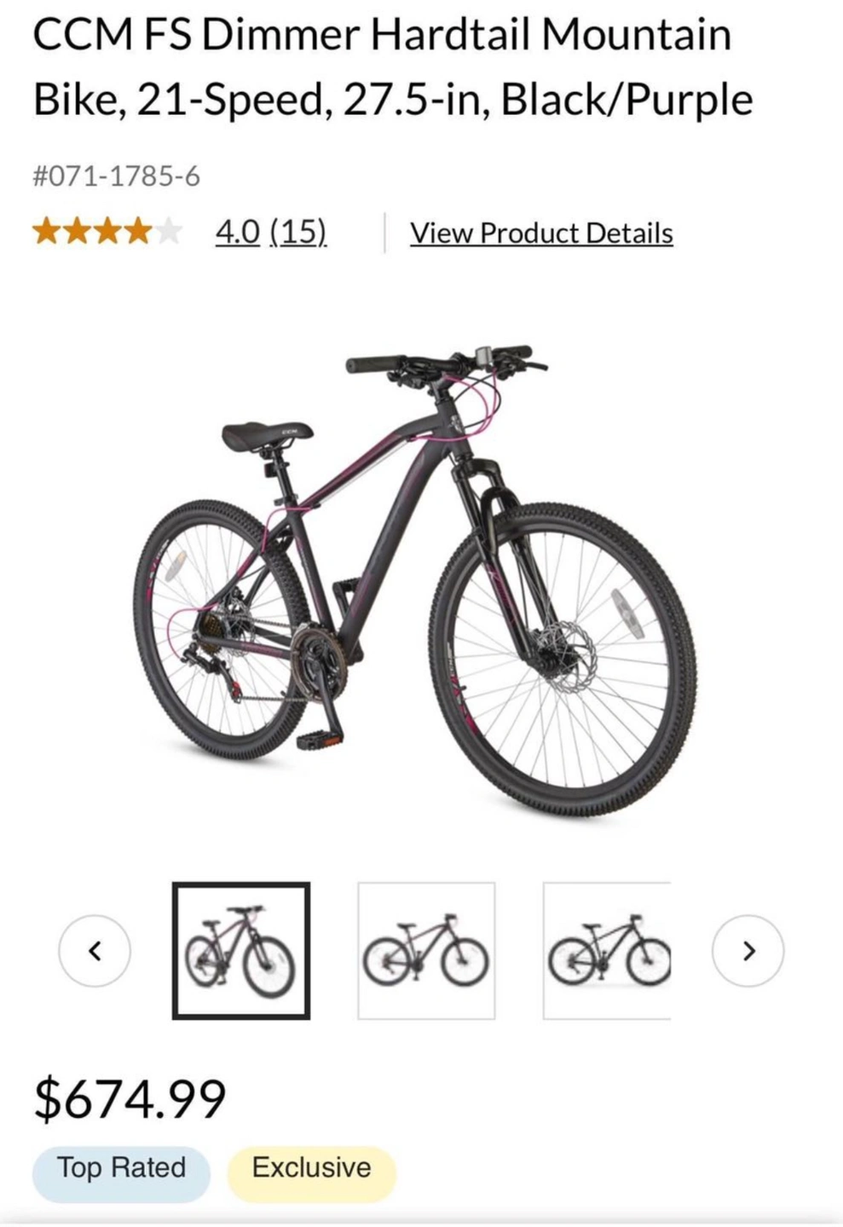Click the next image arrow button
The width and height of the screenshot is (843, 1227).
[x=748, y=951]
